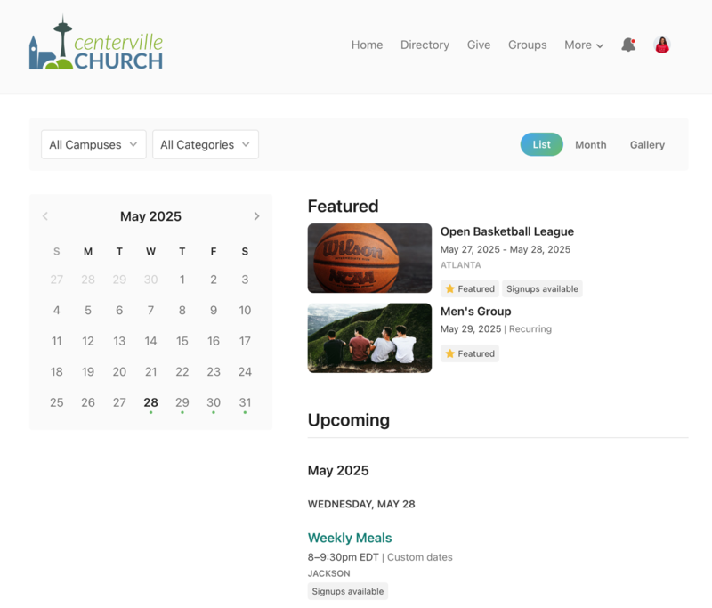Go back to previous month
Screen dimensions: 712x608
(x=45, y=215)
